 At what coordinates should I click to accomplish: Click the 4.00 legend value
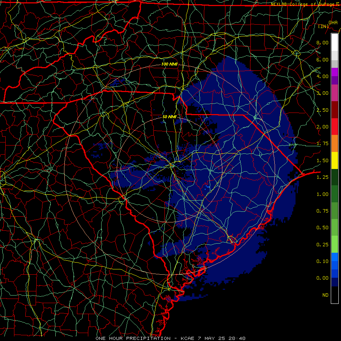[322, 76]
